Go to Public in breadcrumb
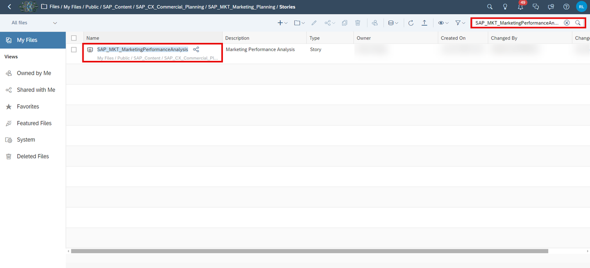 click(92, 7)
